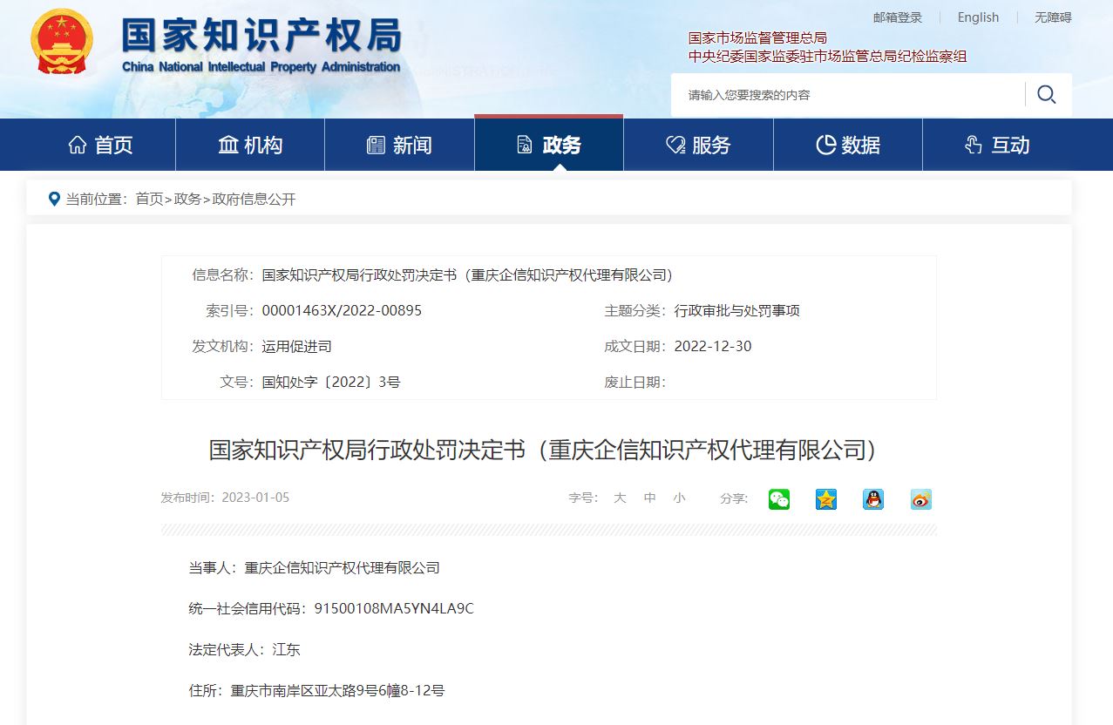1113x725 pixels.
Task: Open the 新闻 navigation tab
Action: coord(400,145)
